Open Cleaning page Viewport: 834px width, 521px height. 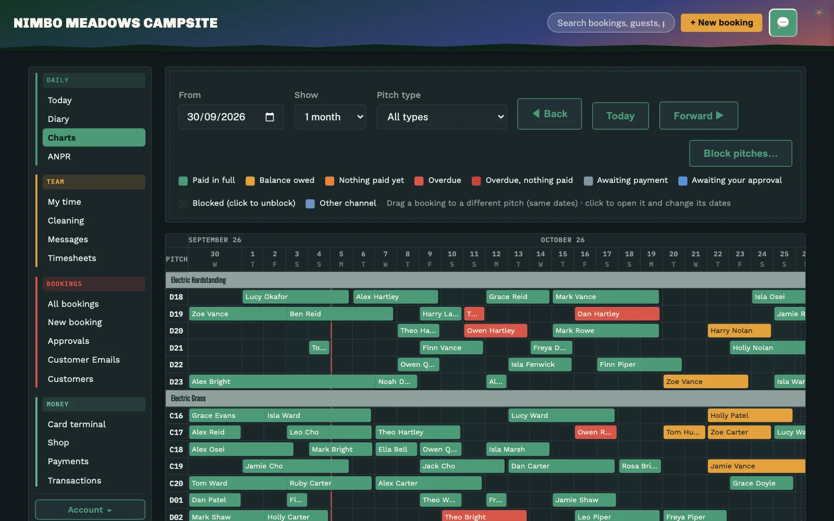click(94, 220)
